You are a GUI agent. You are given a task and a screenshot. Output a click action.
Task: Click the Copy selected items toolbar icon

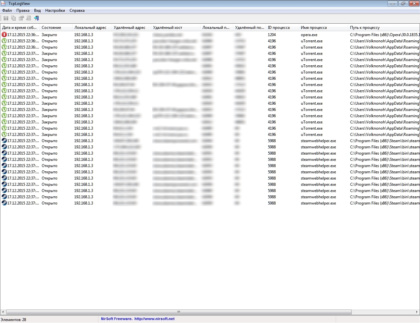pos(13,18)
